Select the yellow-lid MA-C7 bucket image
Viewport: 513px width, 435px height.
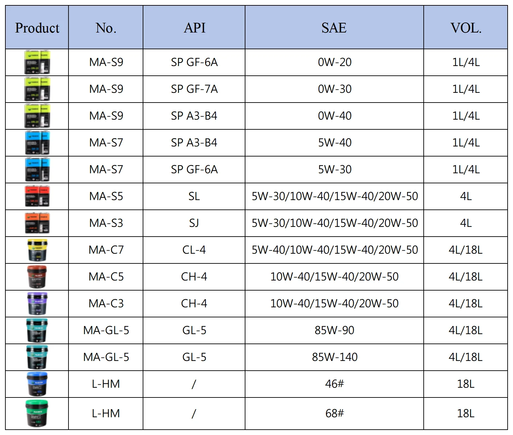37,250
